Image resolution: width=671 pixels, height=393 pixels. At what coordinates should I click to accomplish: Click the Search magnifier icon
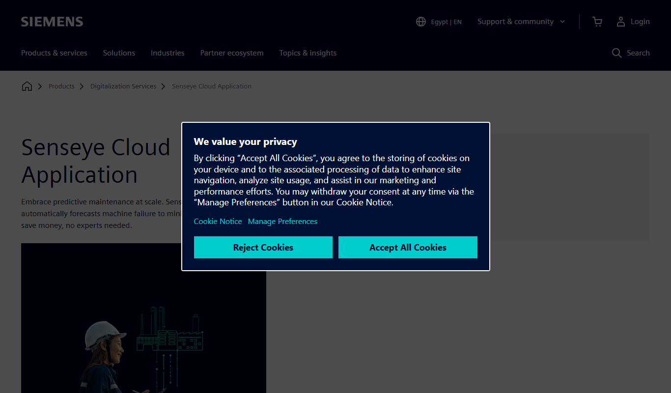(x=616, y=53)
